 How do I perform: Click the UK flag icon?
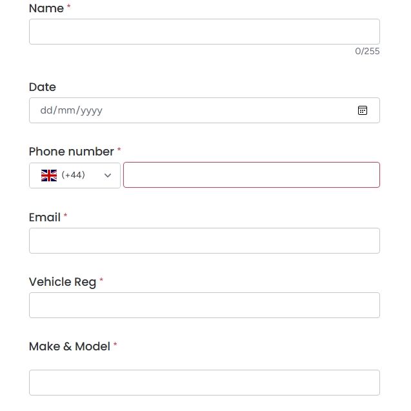(49, 175)
